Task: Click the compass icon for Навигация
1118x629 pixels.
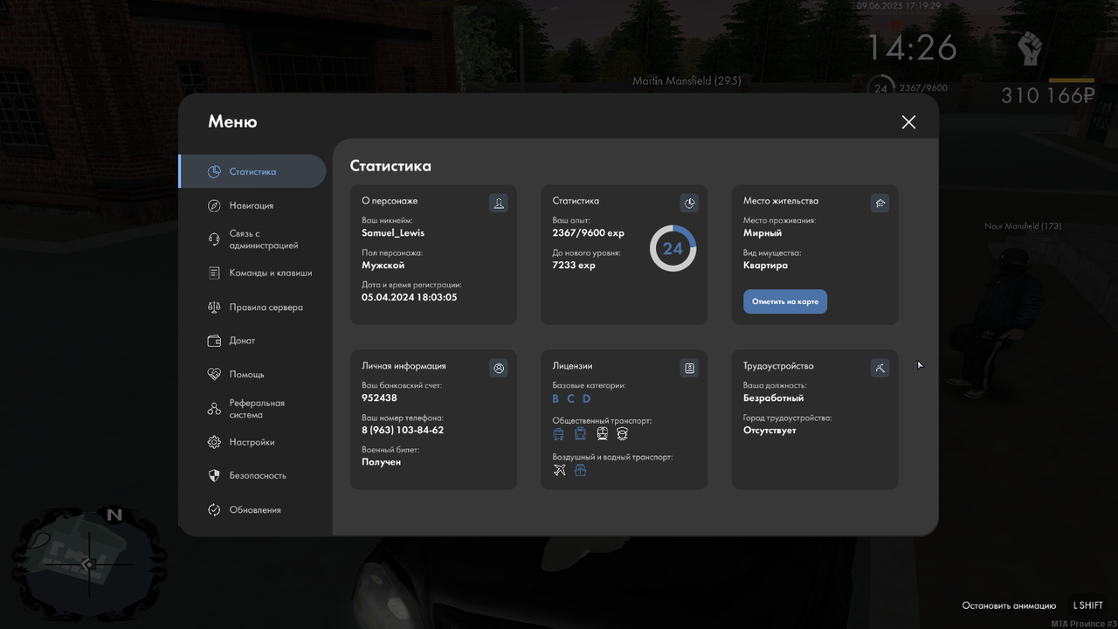Action: [x=214, y=205]
